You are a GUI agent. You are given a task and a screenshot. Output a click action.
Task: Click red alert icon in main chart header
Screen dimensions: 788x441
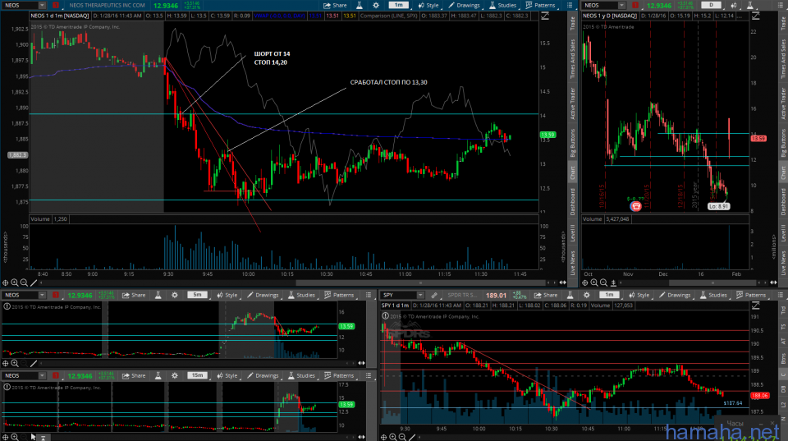[x=56, y=5]
